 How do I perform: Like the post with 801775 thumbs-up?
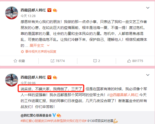point(135,61)
